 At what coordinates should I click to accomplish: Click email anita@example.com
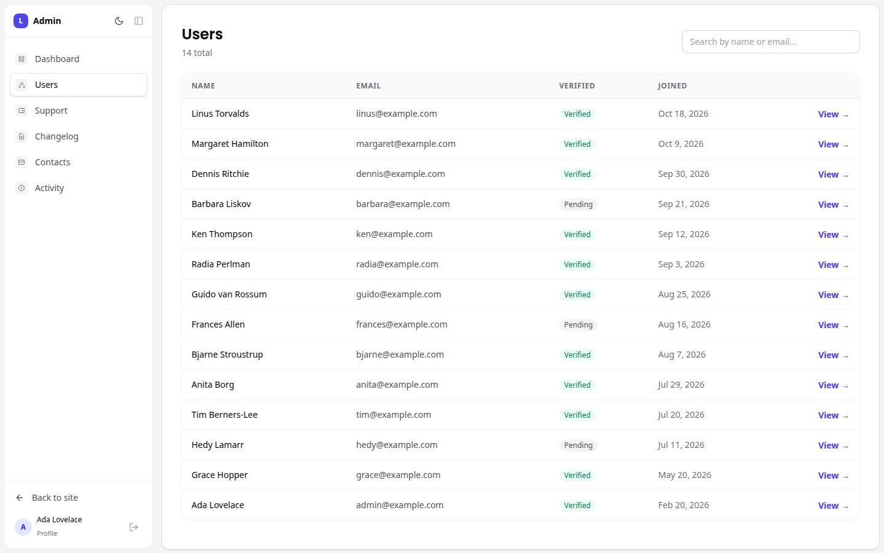[397, 385]
